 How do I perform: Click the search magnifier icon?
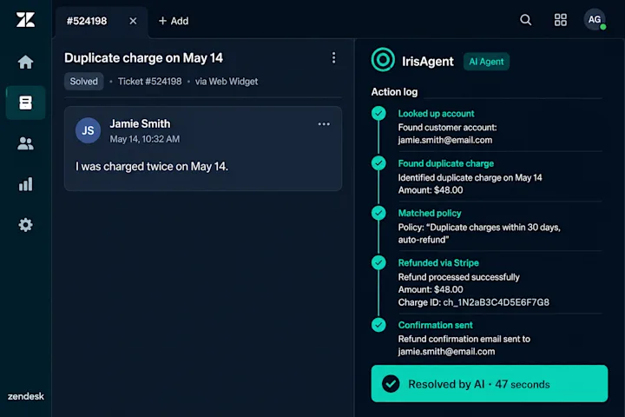526,20
